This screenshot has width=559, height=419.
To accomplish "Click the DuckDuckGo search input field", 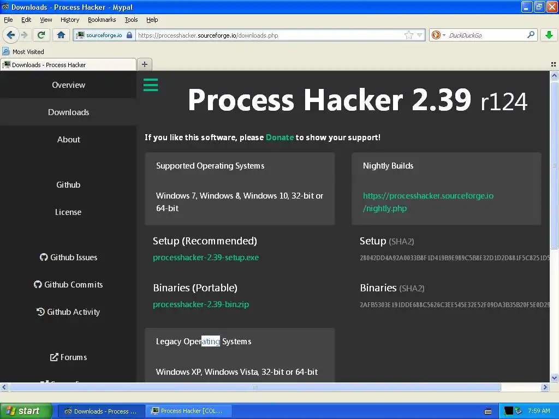I will pos(485,35).
